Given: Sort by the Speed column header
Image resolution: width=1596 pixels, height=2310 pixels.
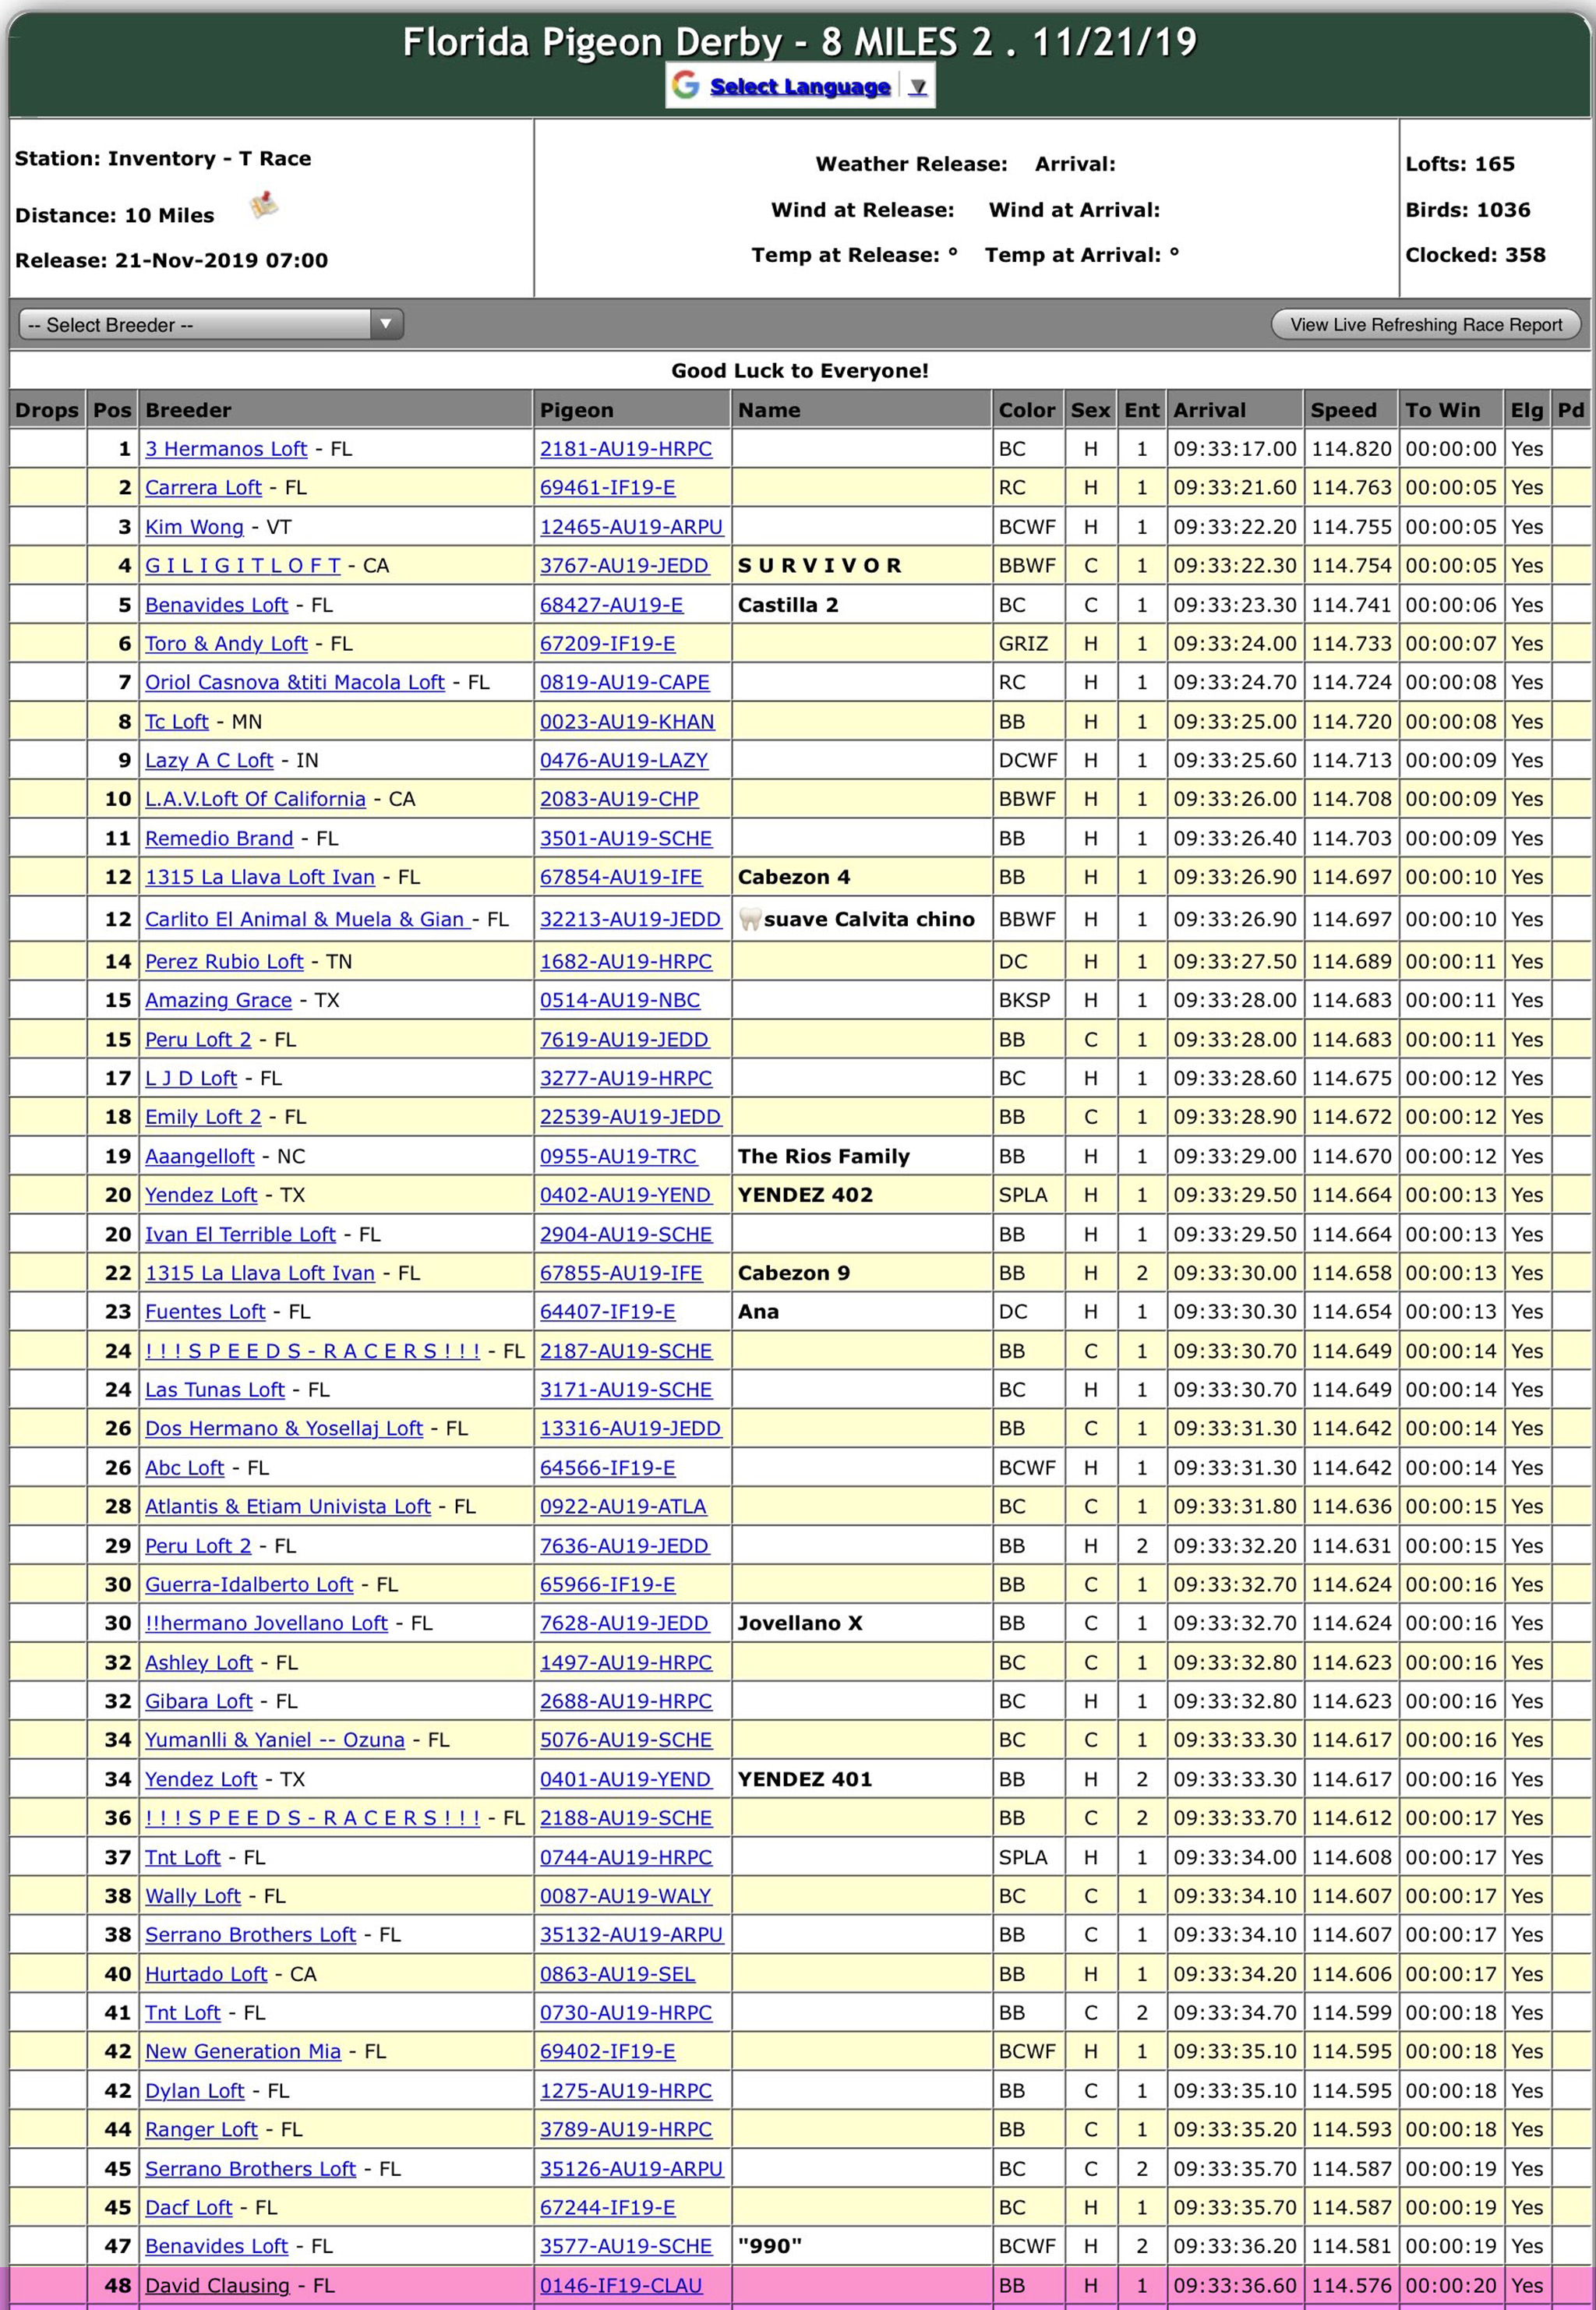Looking at the screenshot, I should pyautogui.click(x=1343, y=410).
